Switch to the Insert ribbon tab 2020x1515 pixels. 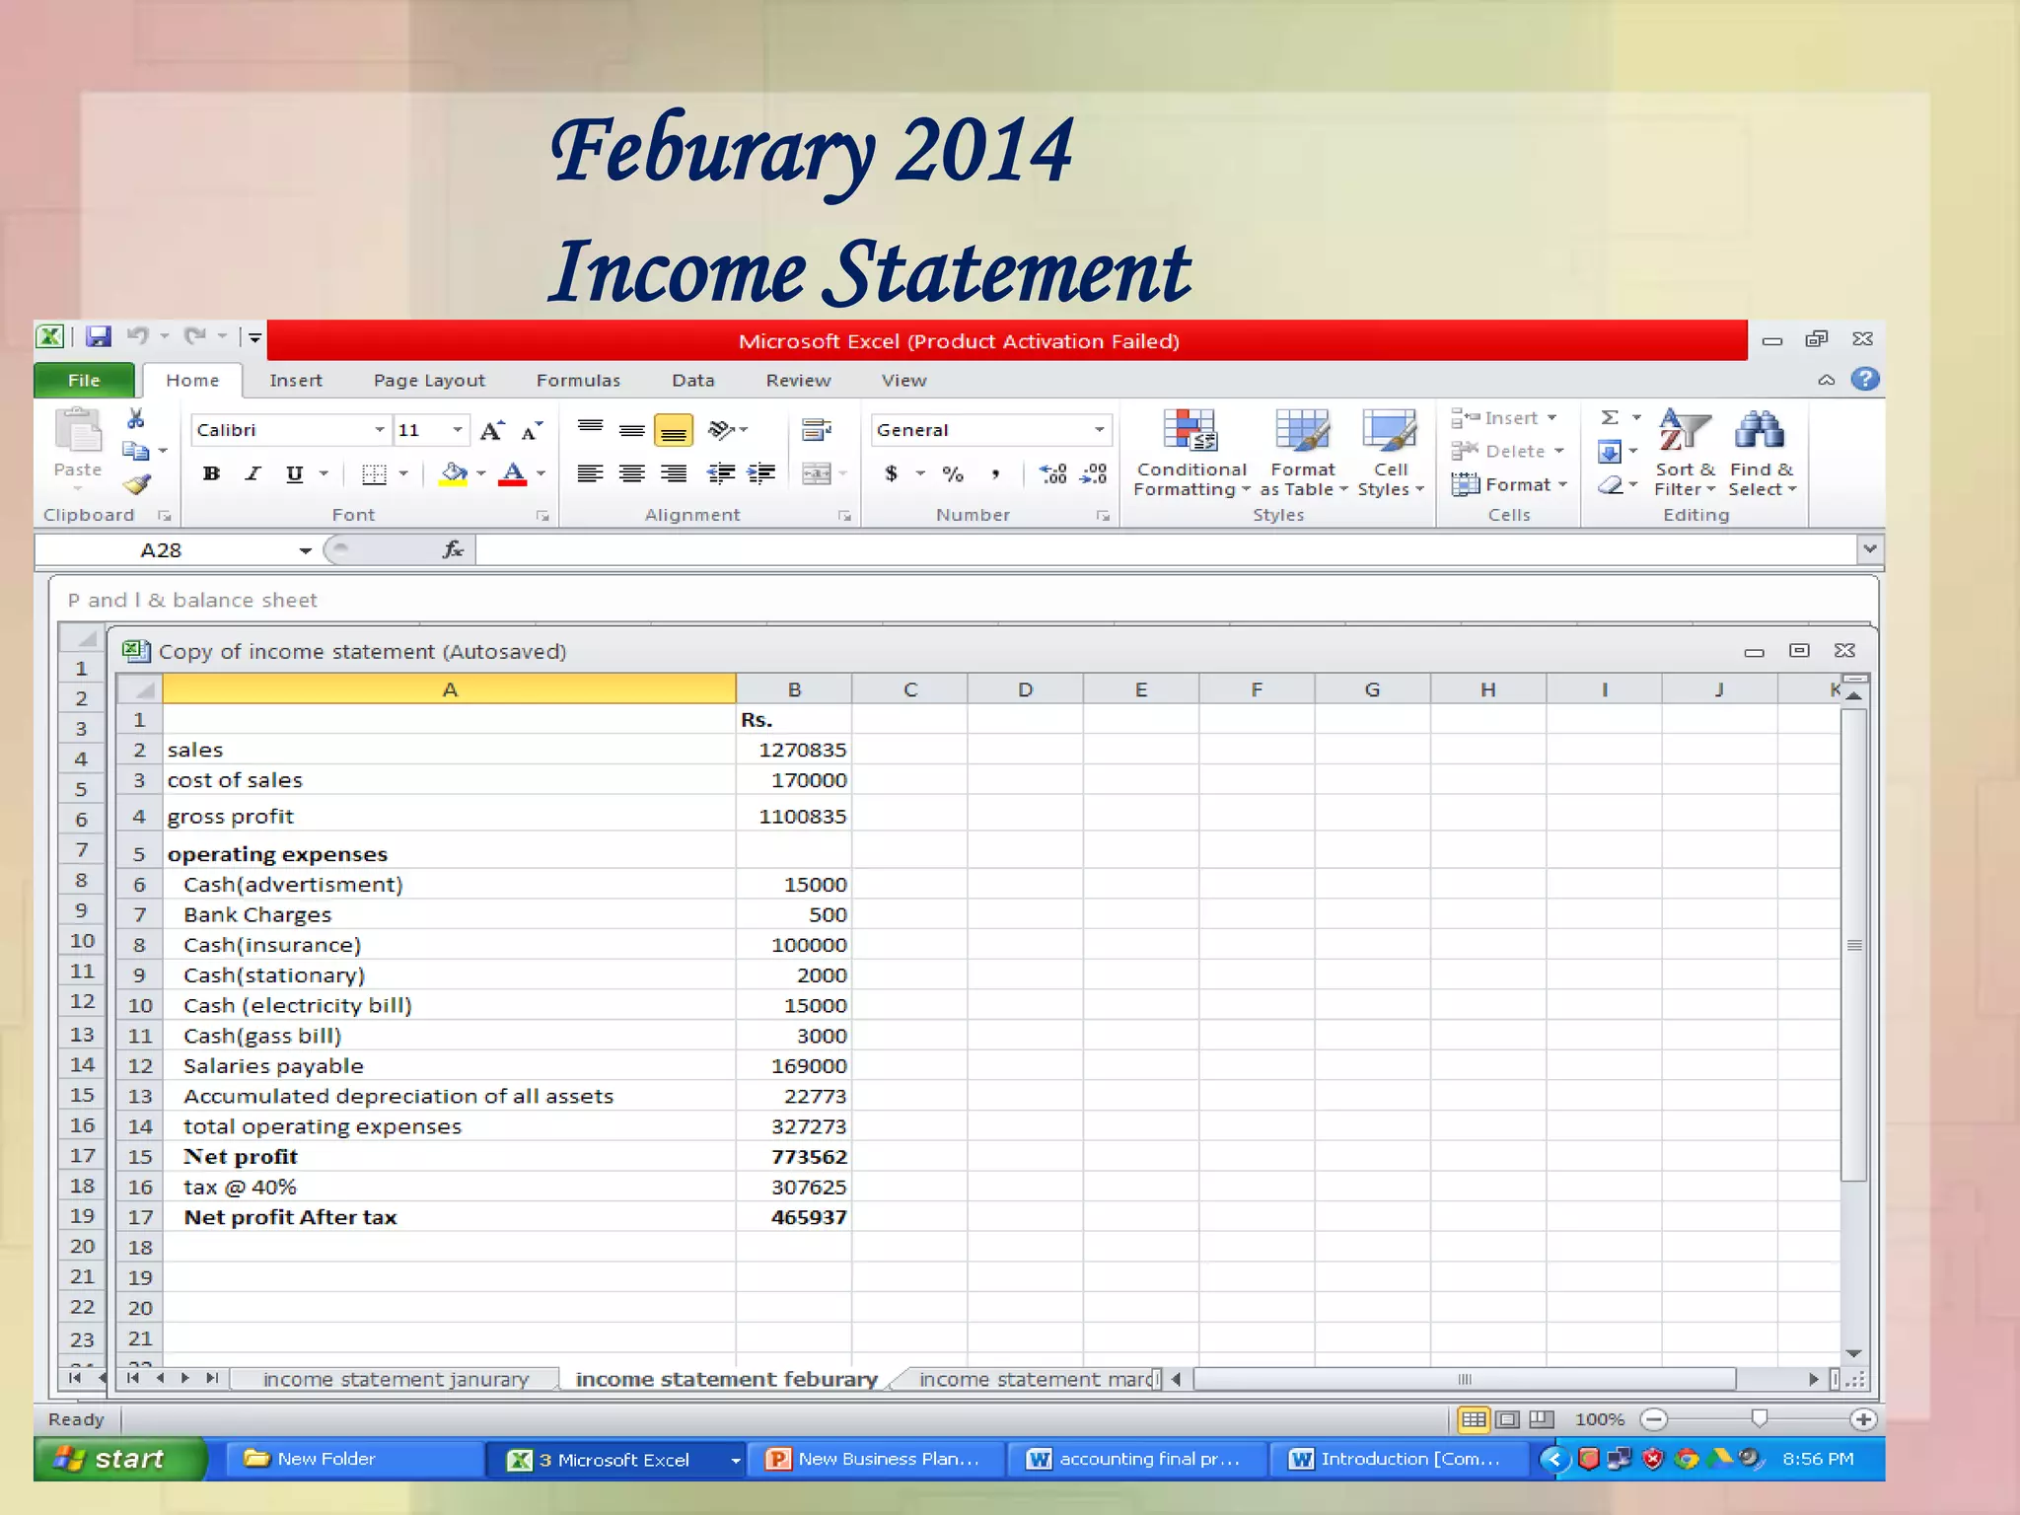tap(296, 381)
